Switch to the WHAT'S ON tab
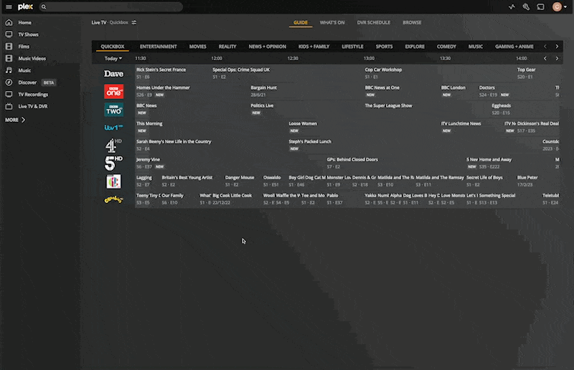574x370 pixels. (332, 23)
